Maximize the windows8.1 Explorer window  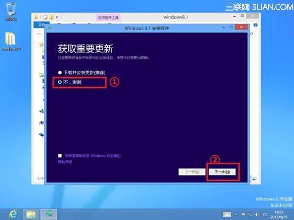[242, 16]
